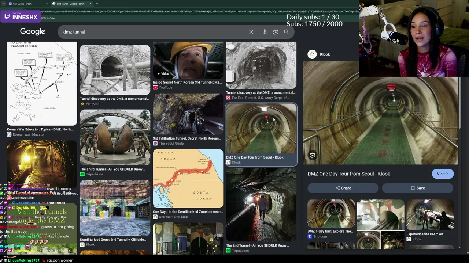
Task: Click Tripadvisor favicon under The Third Tunnel
Action: click(x=82, y=174)
